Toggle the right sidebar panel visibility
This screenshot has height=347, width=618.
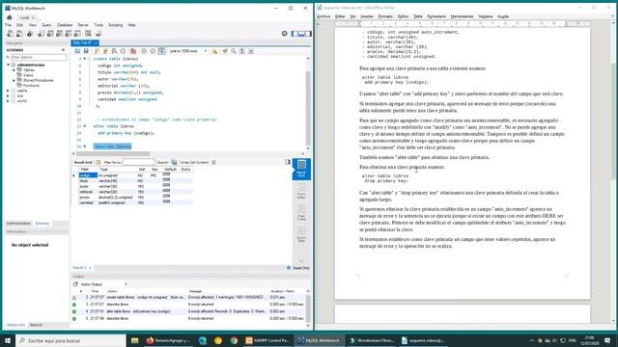pos(308,34)
